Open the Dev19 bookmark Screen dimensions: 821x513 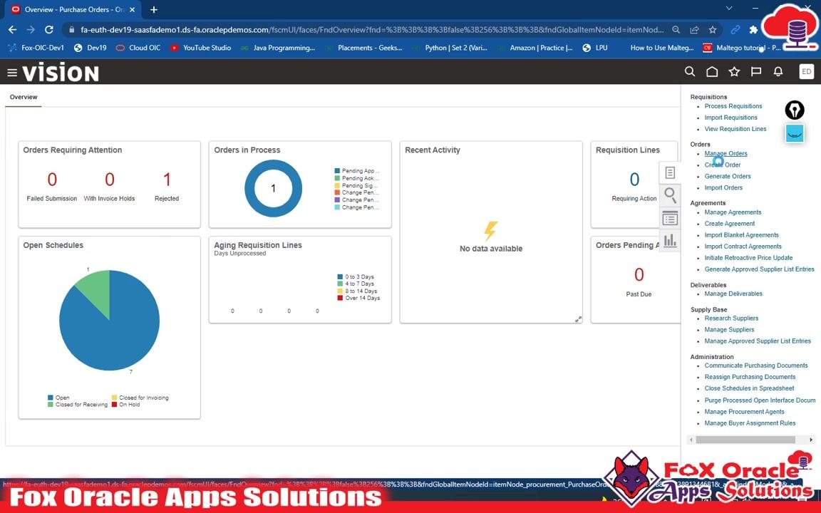click(x=90, y=48)
